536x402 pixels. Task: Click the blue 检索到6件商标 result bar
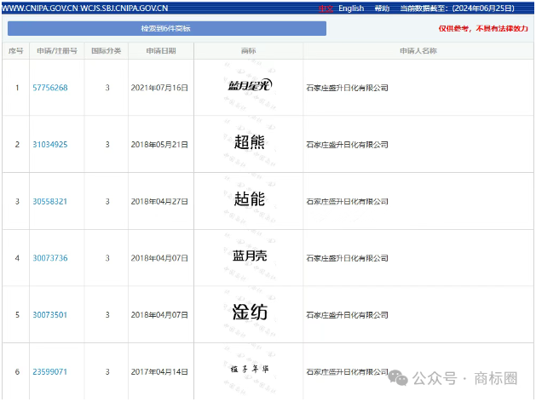(x=166, y=29)
